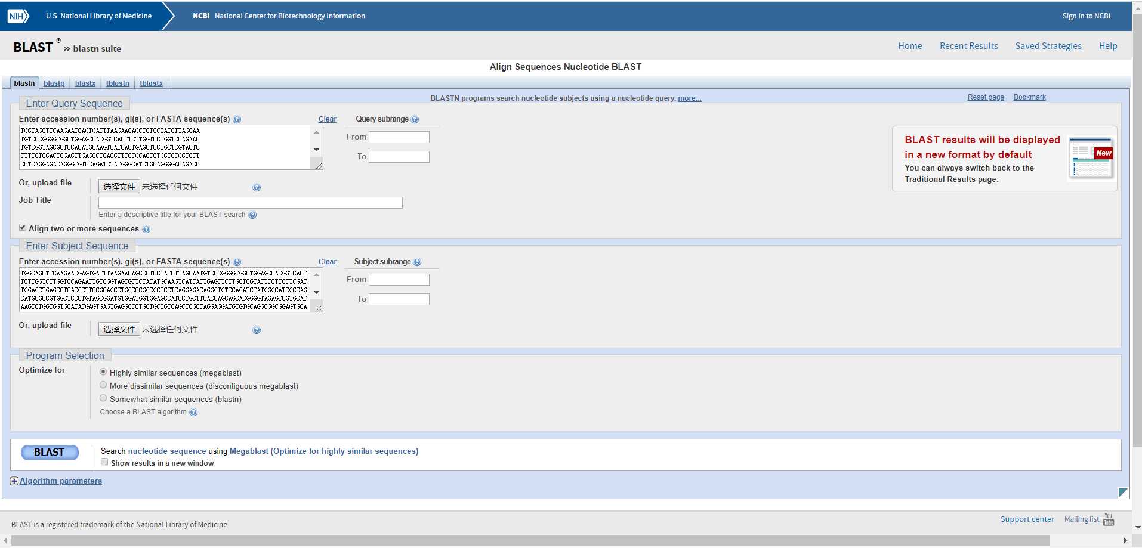1142x548 pixels.
Task: Click inside the query sequence text area
Action: click(165, 147)
